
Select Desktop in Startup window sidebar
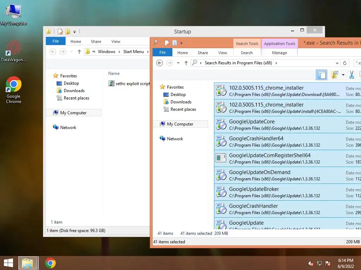(71, 83)
